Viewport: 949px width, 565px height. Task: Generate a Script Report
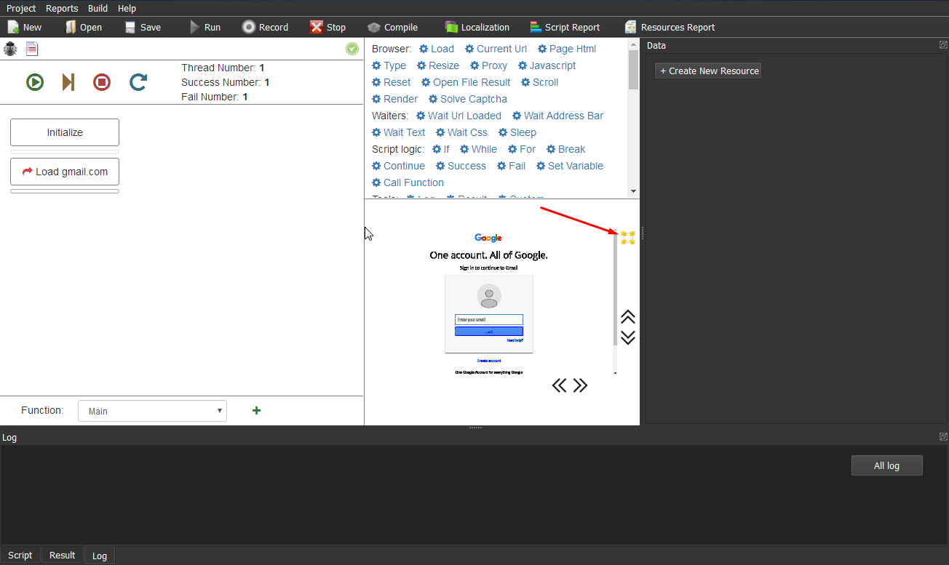point(565,27)
